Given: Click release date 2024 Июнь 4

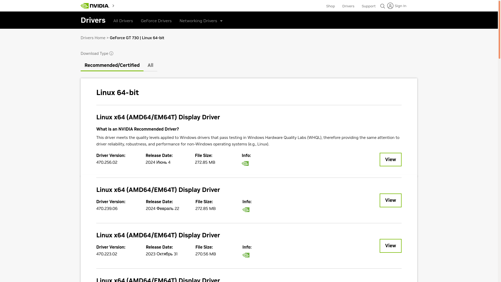Looking at the screenshot, I should click(158, 162).
